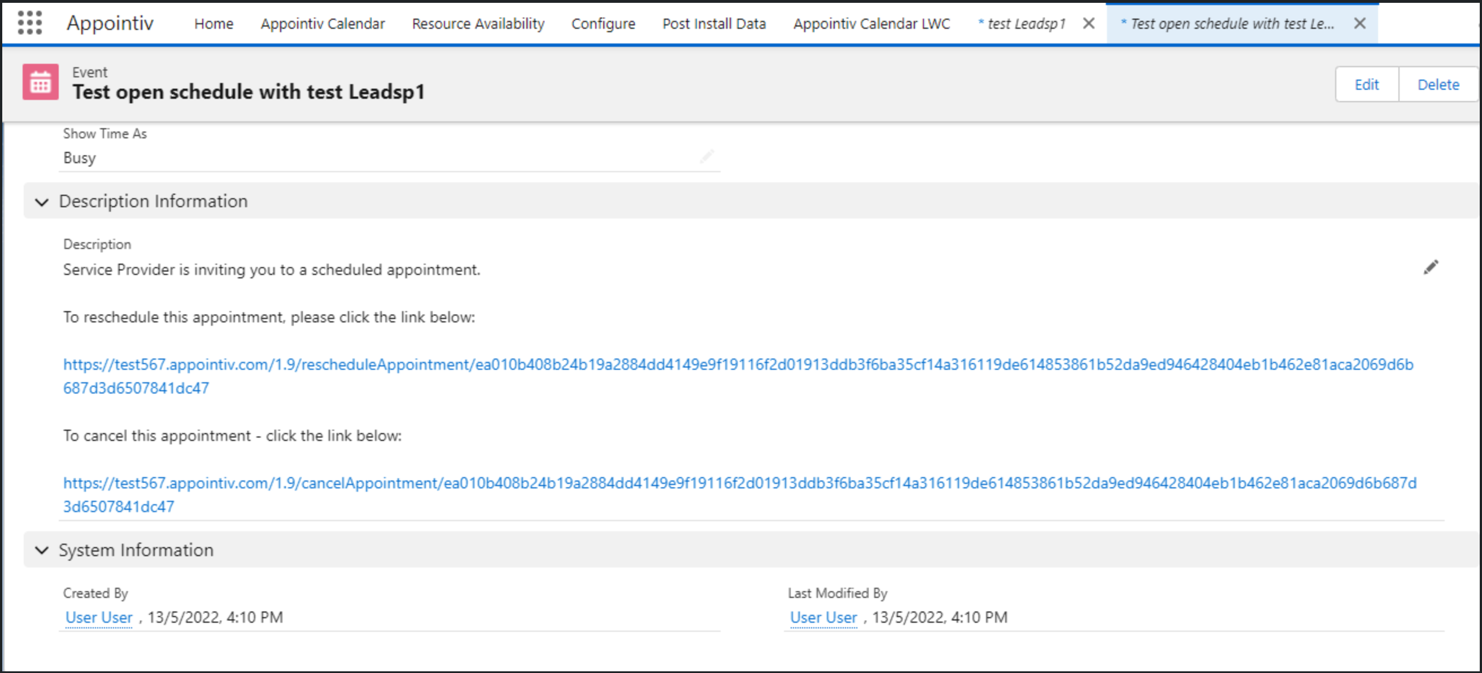Viewport: 1482px width, 673px height.
Task: Click the Created By timestamp 13/5/2022
Action: click(x=215, y=618)
